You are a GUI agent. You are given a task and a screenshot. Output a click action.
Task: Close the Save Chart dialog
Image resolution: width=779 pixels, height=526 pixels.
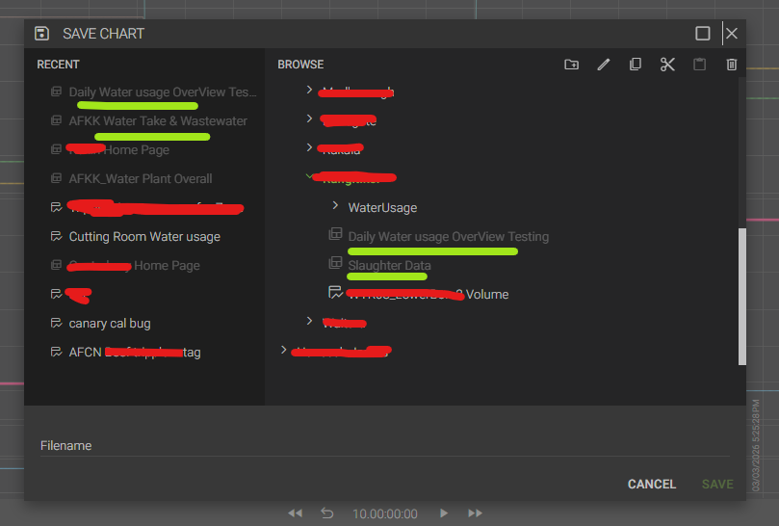[731, 34]
